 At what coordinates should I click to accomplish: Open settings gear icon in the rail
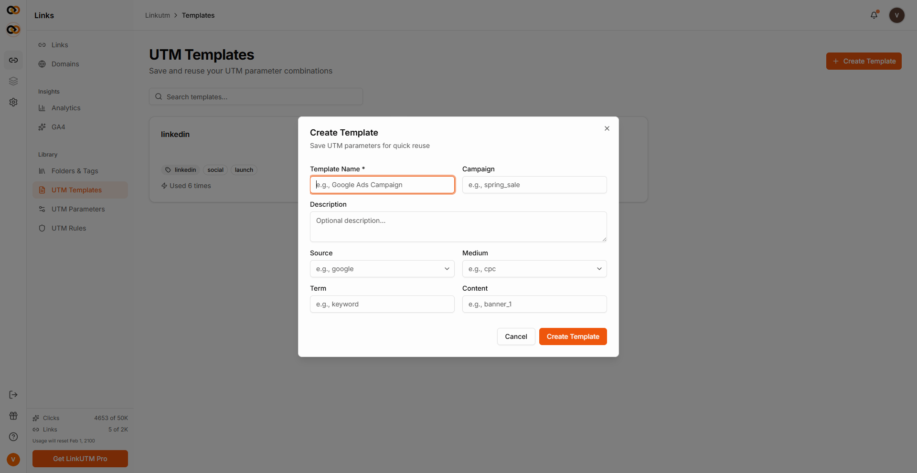point(13,102)
